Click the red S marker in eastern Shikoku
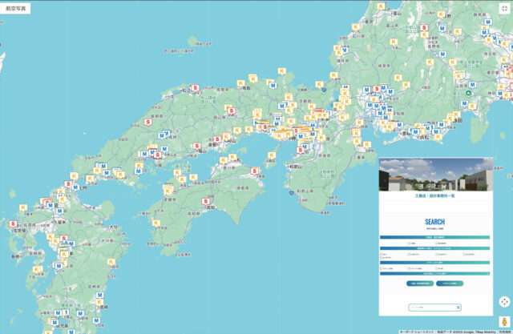 coord(254,171)
